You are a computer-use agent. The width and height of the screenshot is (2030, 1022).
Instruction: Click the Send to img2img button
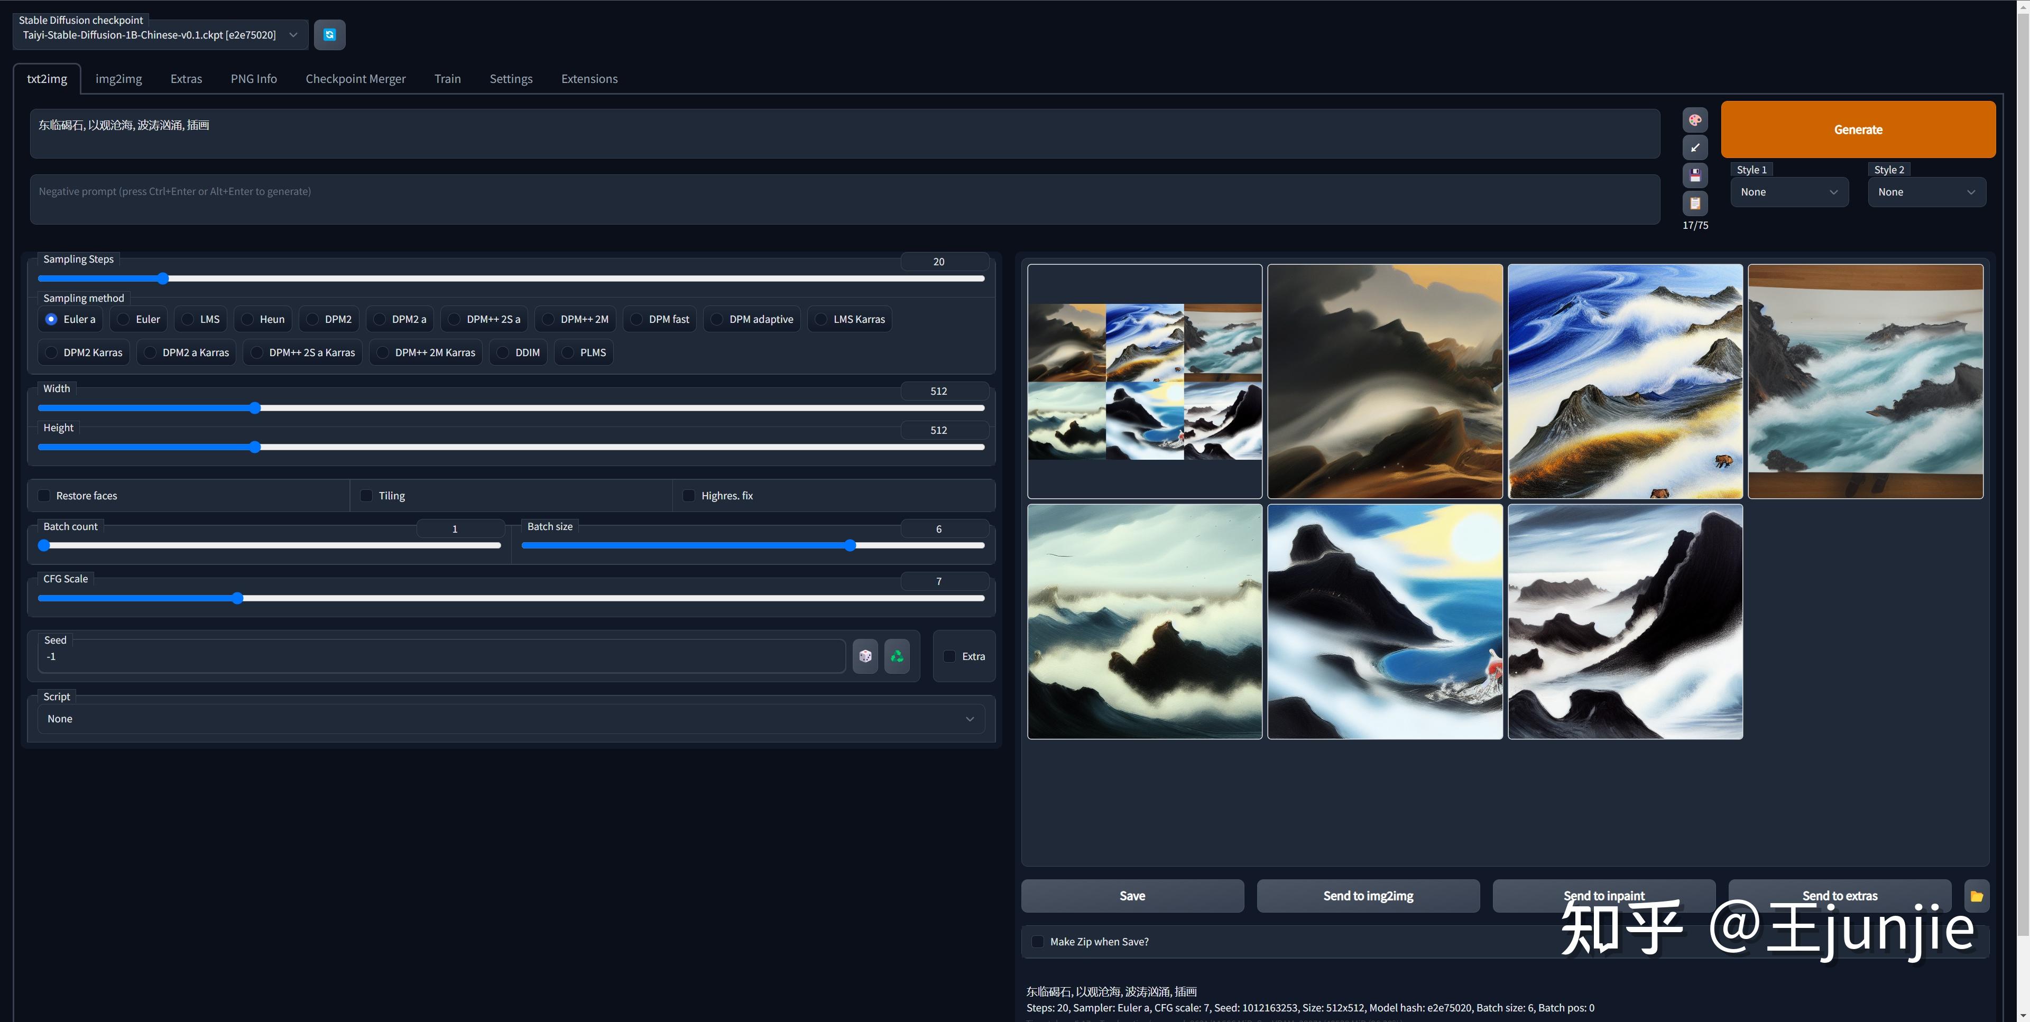pos(1367,896)
